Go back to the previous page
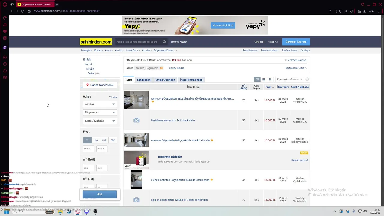This screenshot has height=216, width=384. coord(12,11)
